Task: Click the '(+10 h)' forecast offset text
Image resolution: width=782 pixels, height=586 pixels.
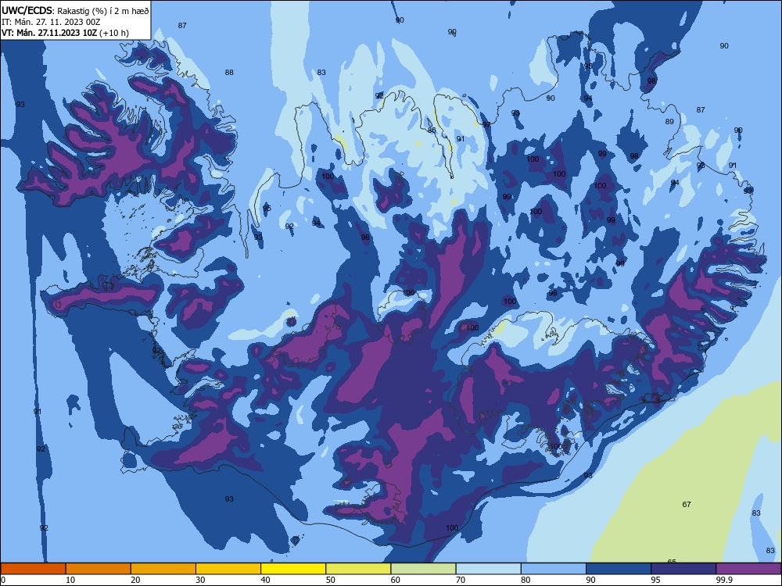Action: 114,33
